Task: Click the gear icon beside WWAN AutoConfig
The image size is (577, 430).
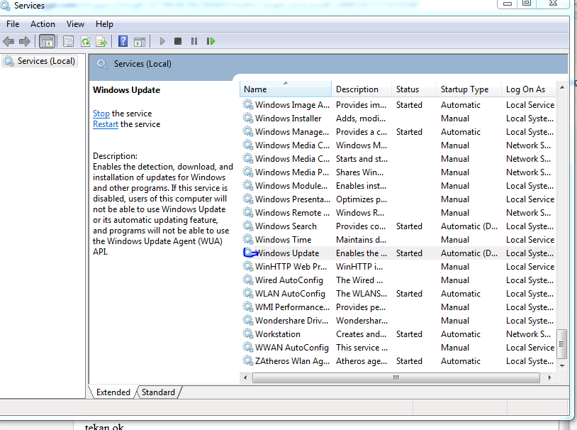Action: 248,348
